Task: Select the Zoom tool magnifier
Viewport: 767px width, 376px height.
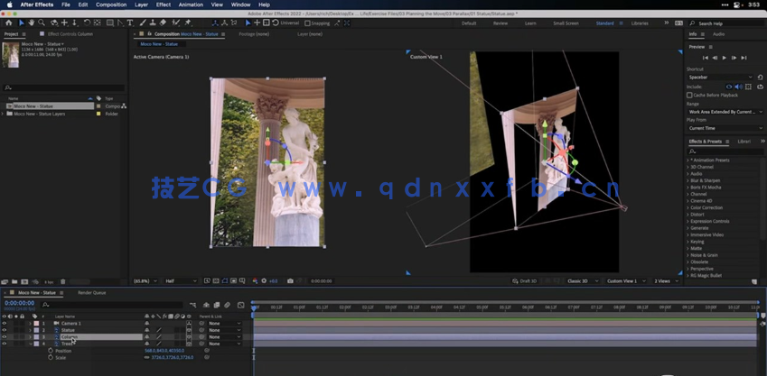Action: pos(42,23)
